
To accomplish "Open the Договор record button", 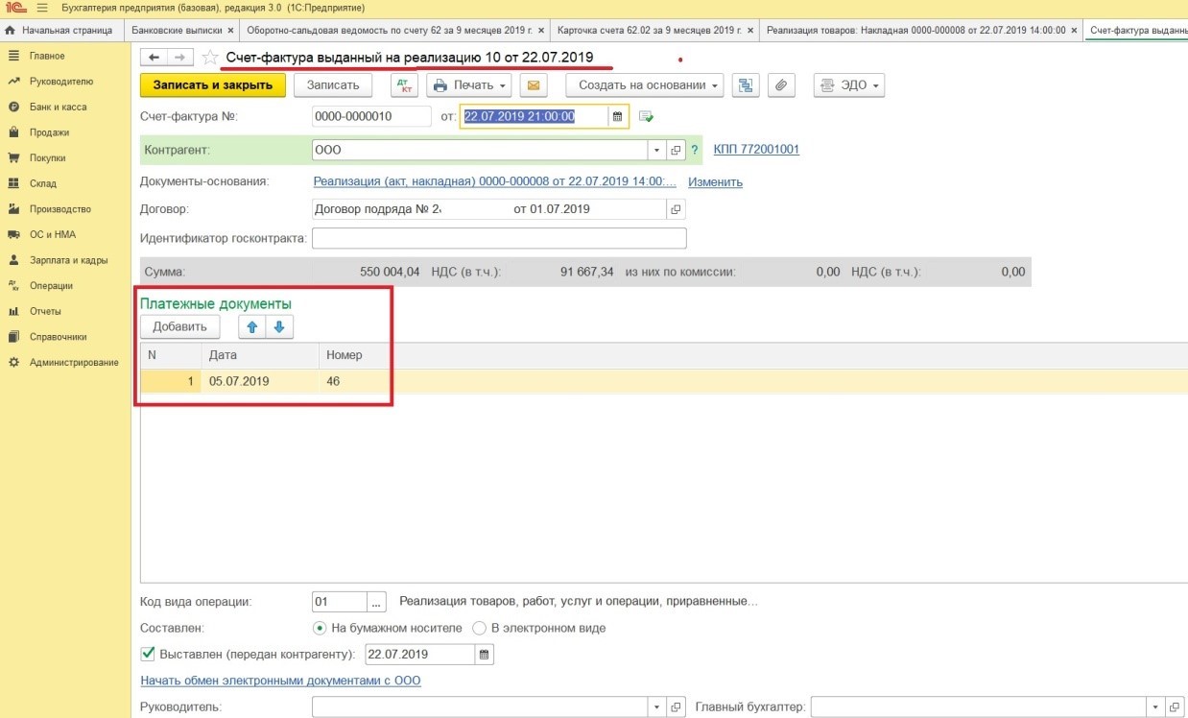I will [x=676, y=208].
